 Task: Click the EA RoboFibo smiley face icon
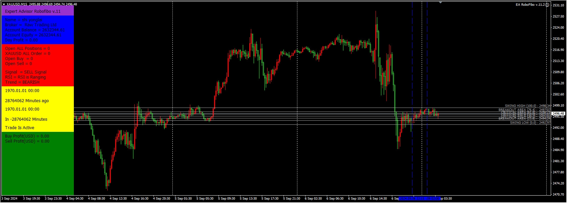click(548, 5)
